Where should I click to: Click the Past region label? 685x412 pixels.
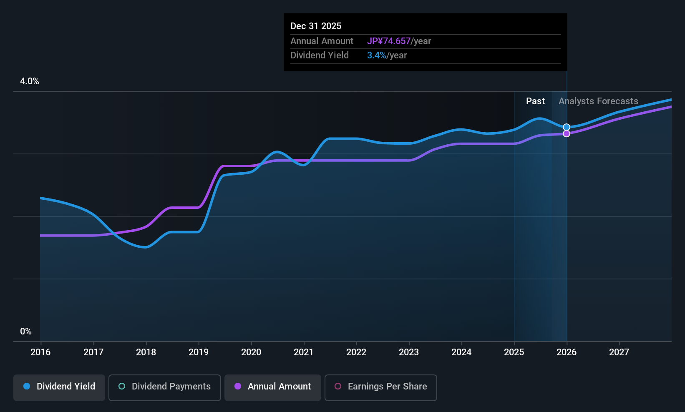pos(535,101)
